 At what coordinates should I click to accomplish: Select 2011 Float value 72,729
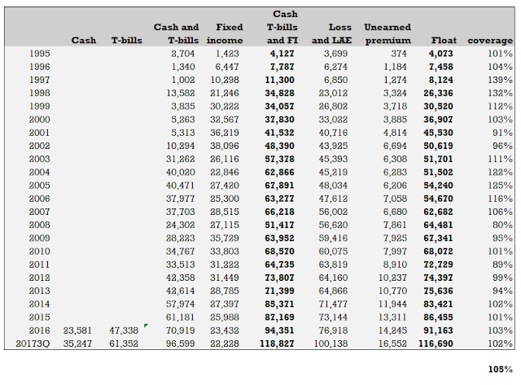point(438,265)
